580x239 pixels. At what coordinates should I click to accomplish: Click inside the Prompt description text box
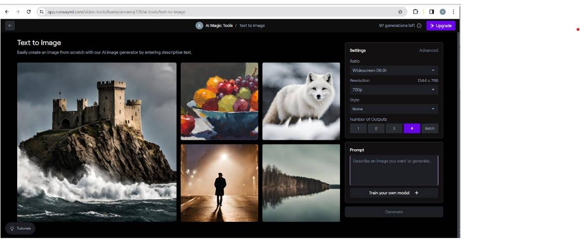click(394, 170)
